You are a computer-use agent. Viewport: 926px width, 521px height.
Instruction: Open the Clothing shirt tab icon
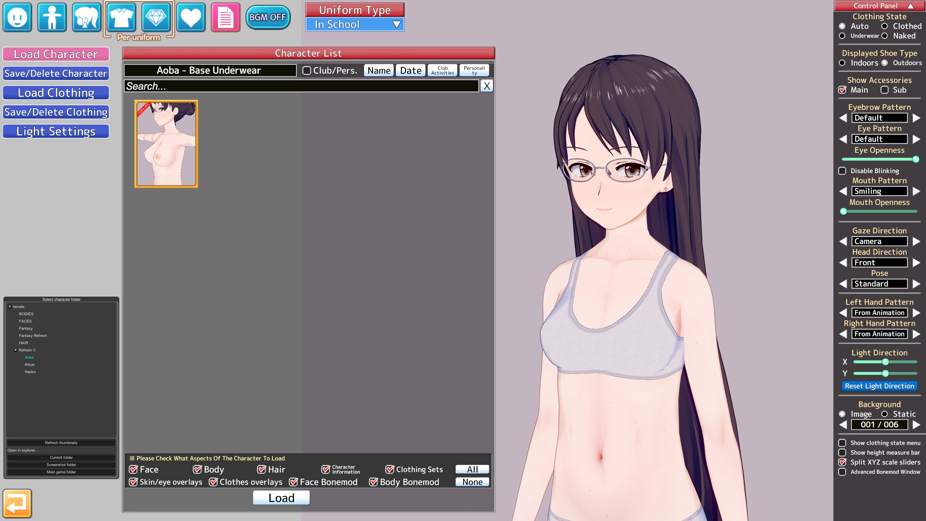click(x=122, y=17)
